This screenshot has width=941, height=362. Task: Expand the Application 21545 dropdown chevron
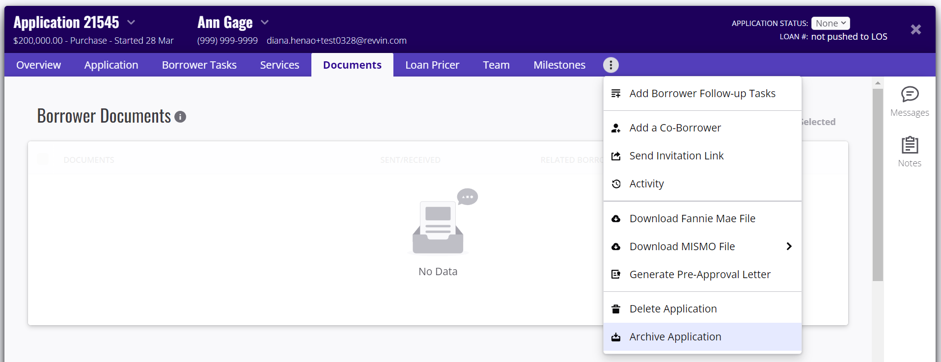[x=131, y=23]
